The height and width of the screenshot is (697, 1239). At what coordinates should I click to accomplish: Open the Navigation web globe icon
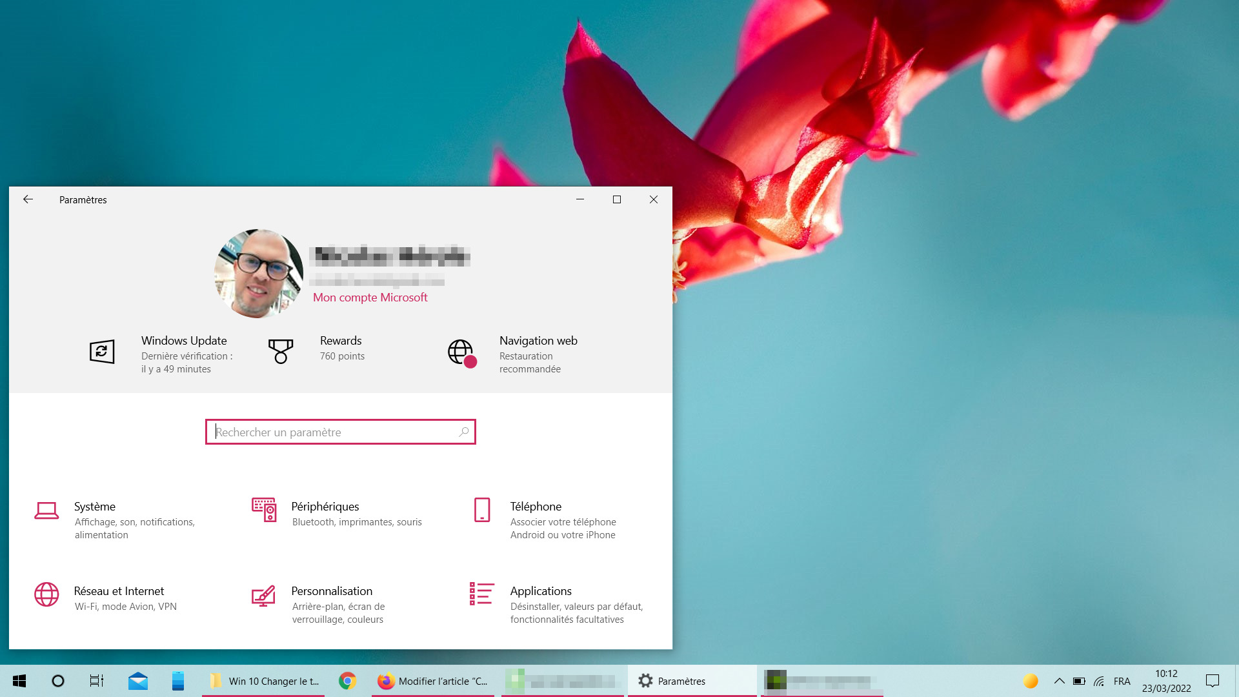[462, 354]
